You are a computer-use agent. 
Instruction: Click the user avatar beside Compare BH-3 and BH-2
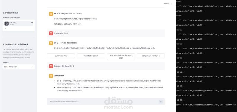pyautogui.click(x=51, y=66)
